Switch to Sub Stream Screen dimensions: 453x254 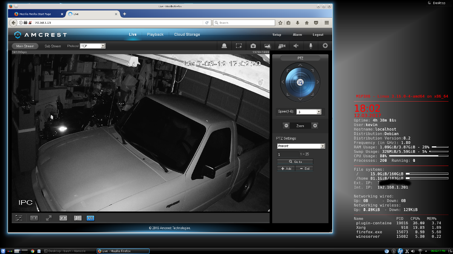point(53,46)
